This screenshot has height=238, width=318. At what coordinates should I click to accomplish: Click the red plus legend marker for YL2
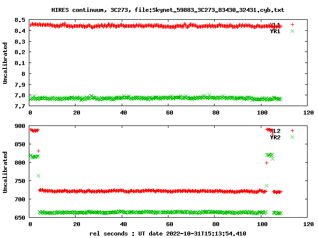click(292, 131)
